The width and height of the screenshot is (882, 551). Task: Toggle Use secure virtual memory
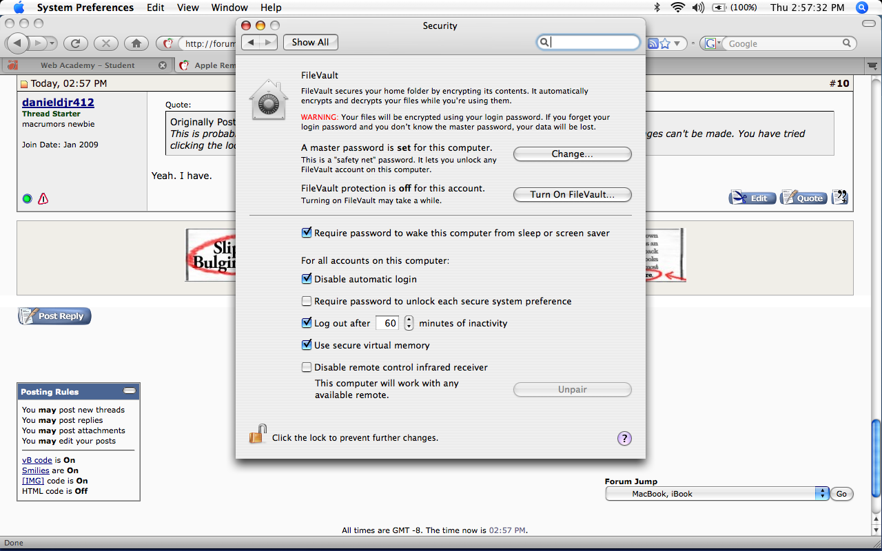coord(307,345)
